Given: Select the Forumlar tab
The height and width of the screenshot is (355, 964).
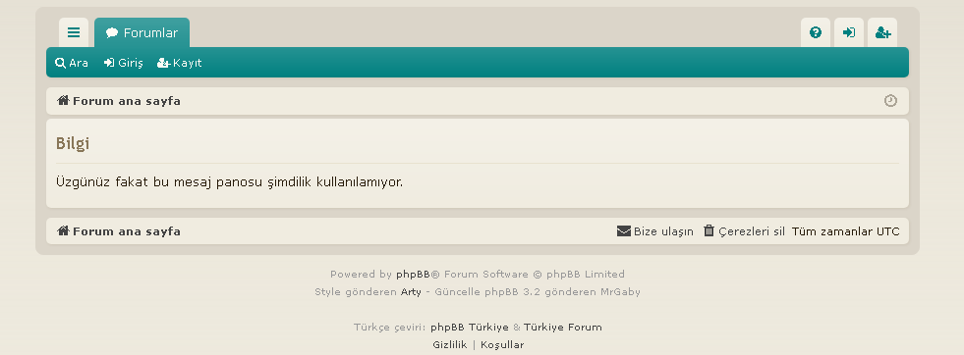Looking at the screenshot, I should [142, 32].
